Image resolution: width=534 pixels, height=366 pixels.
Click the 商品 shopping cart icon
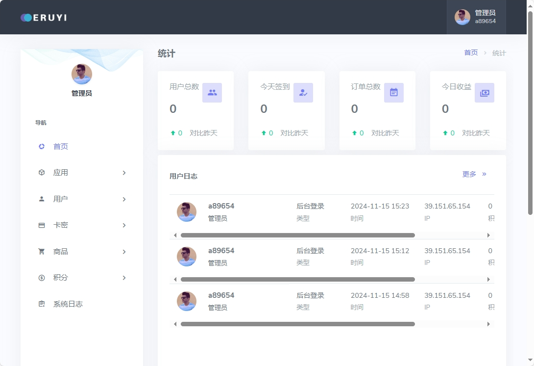[x=42, y=251]
